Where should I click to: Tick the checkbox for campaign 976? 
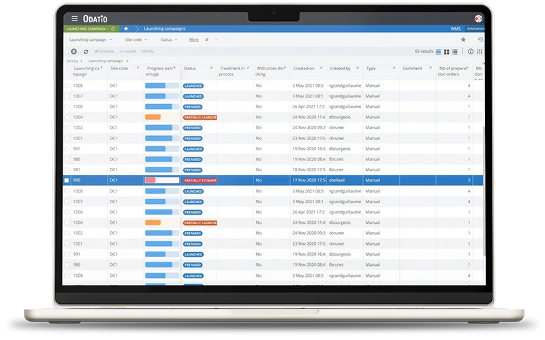coord(67,180)
